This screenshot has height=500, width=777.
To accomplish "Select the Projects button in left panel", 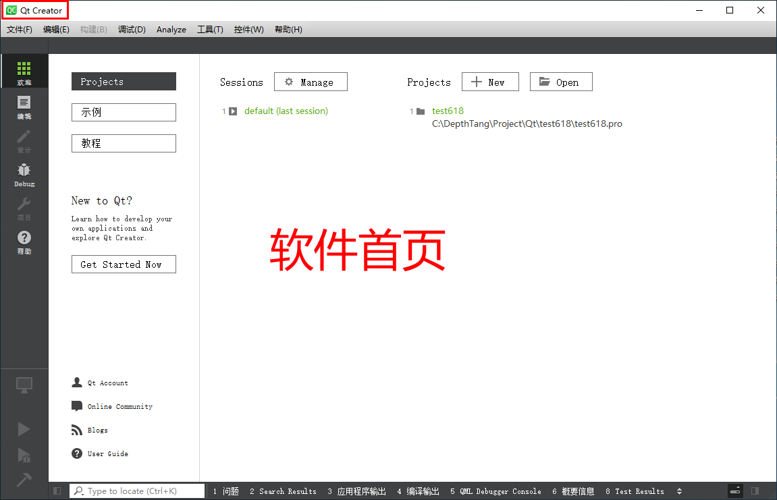I will point(124,81).
